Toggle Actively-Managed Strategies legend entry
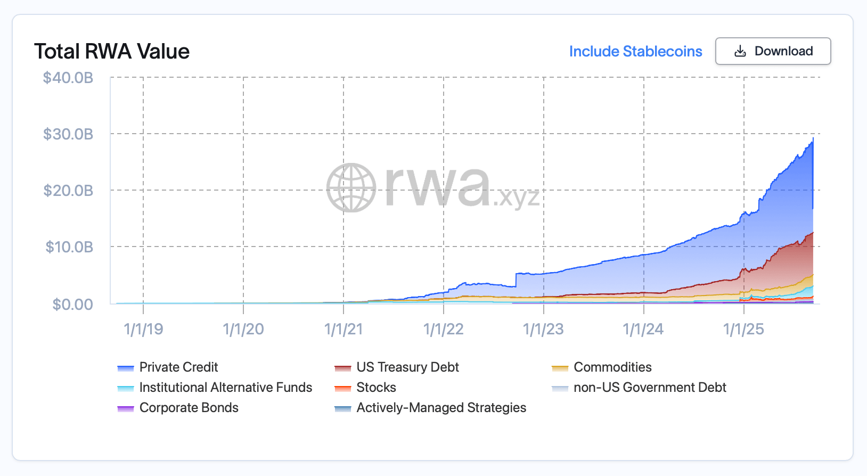 [x=441, y=408]
